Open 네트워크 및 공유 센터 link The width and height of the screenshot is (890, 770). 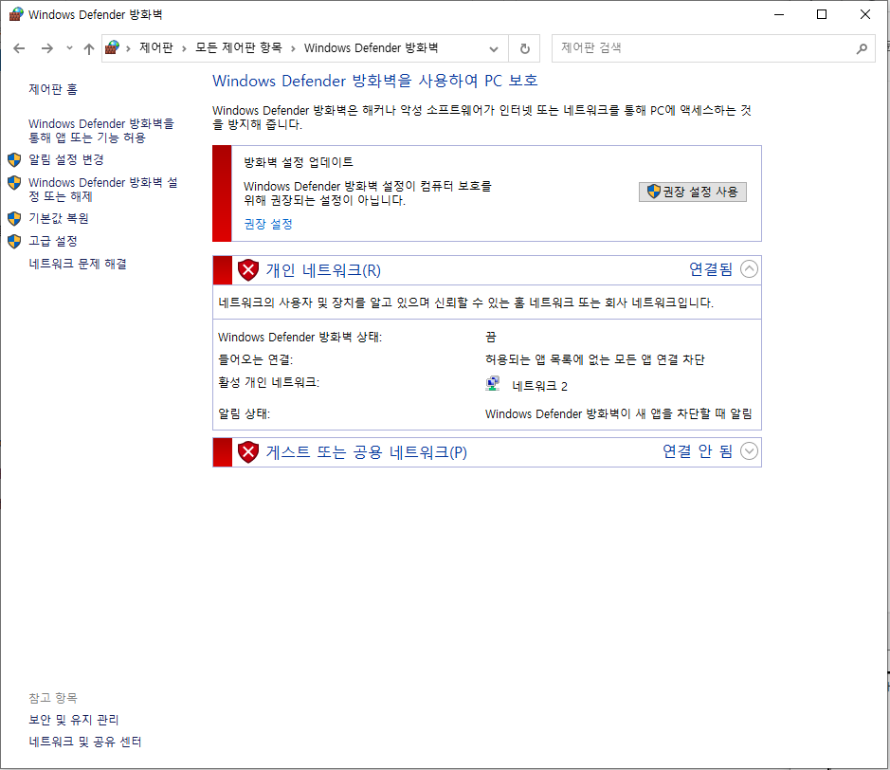85,742
